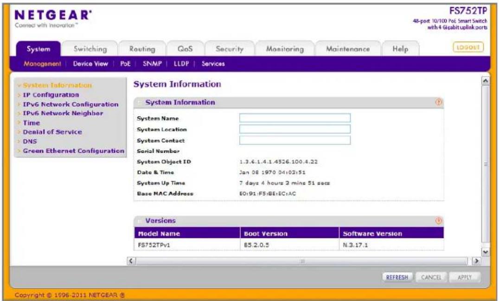
Task: Open the SNMP submenu
Action: 152,64
